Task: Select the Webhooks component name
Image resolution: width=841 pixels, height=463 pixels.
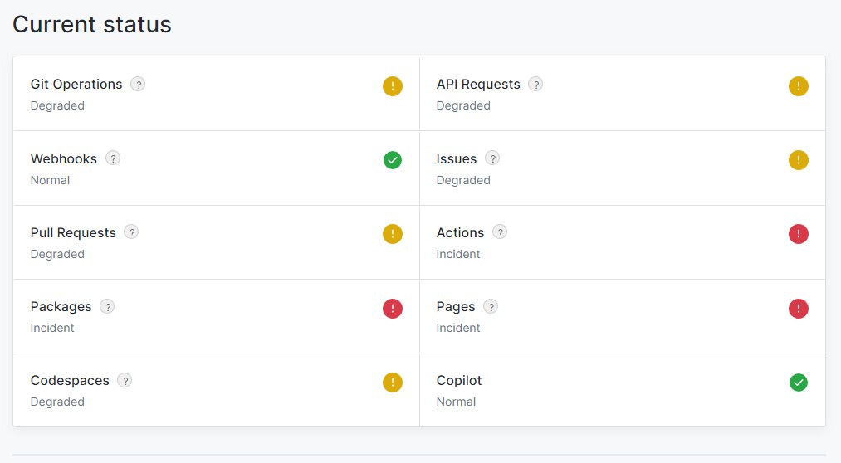Action: click(64, 158)
